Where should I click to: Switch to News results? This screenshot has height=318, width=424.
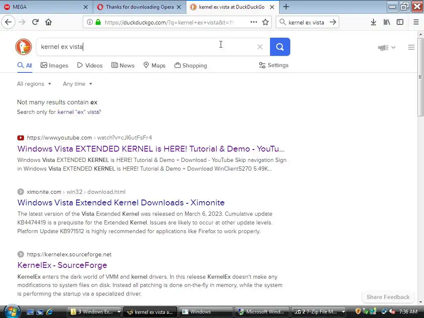[123, 65]
